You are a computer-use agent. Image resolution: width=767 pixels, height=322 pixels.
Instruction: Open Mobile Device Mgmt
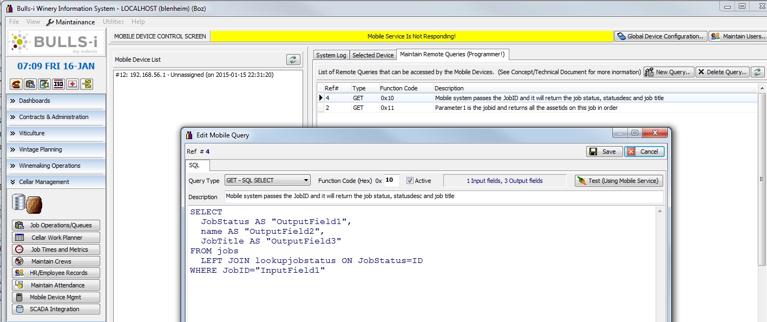[56, 297]
